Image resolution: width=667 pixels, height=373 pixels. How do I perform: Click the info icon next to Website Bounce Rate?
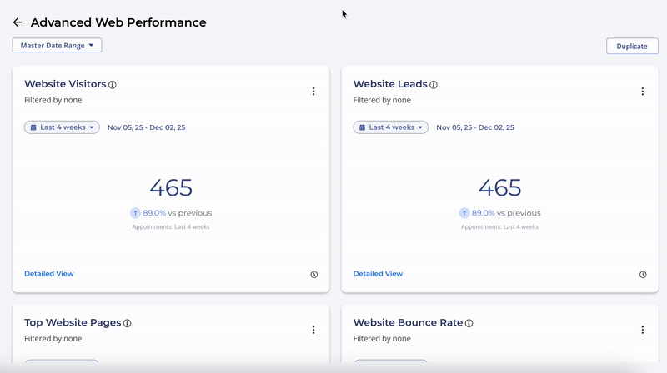pyautogui.click(x=469, y=323)
